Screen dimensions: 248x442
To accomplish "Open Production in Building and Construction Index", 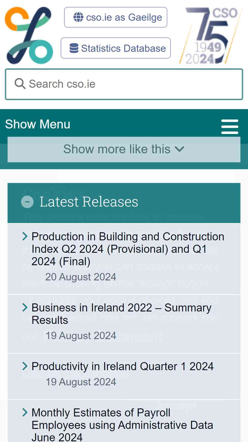I will [128, 249].
